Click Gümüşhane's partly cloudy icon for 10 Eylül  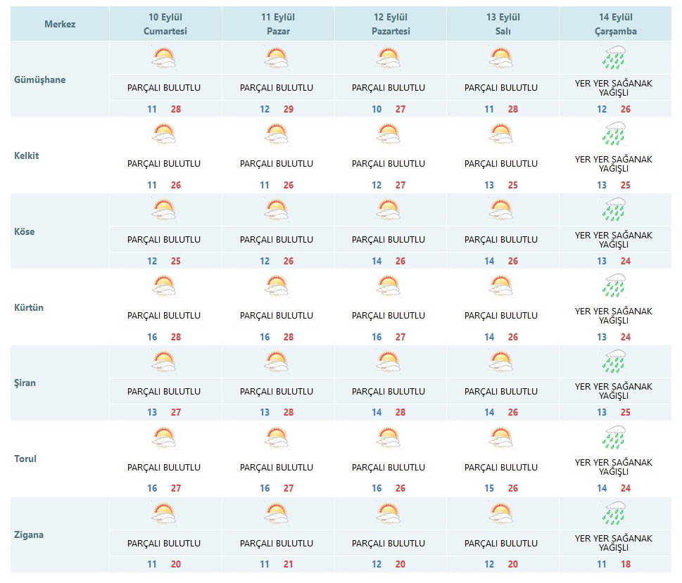(x=164, y=58)
